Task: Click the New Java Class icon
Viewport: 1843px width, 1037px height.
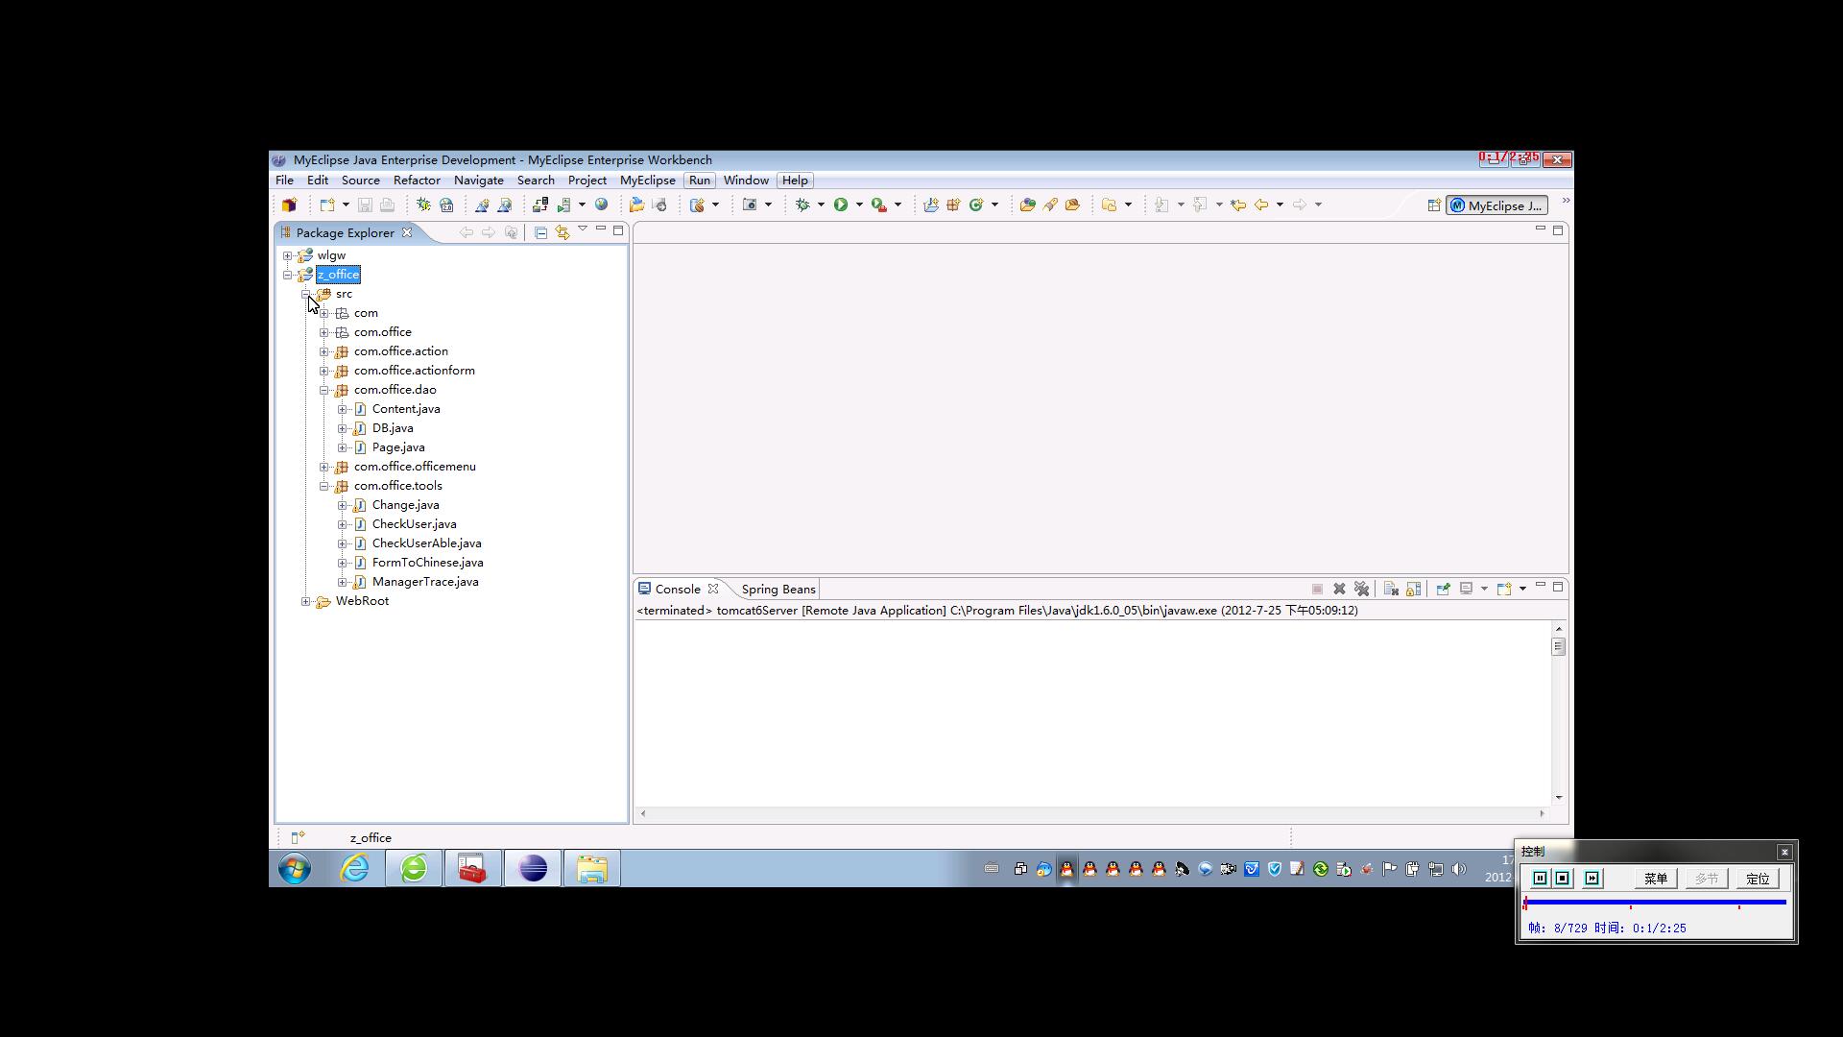Action: [976, 205]
